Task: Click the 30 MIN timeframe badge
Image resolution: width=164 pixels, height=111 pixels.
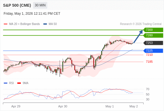Action: click(x=40, y=5)
